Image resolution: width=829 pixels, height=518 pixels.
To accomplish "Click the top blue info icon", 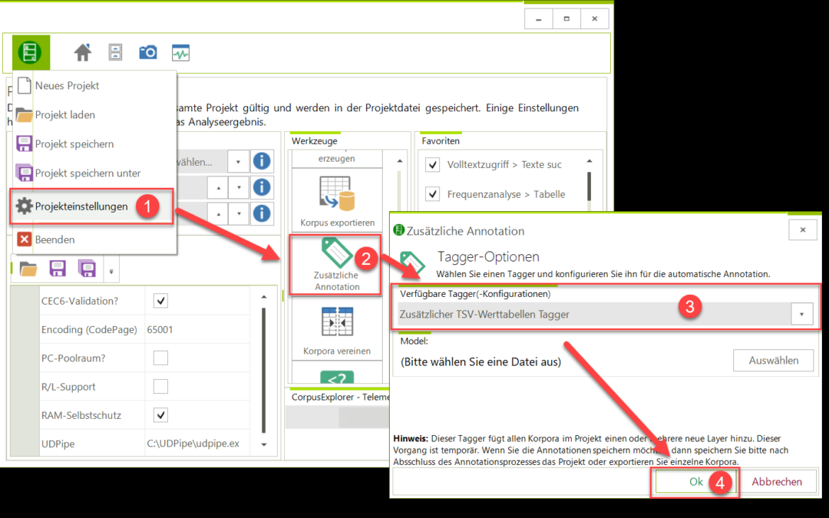I will point(262,161).
